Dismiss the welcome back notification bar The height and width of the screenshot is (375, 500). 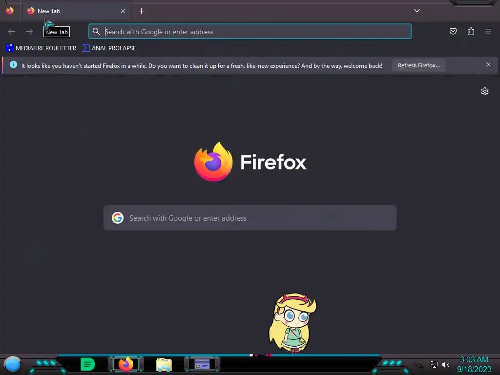tap(488, 65)
